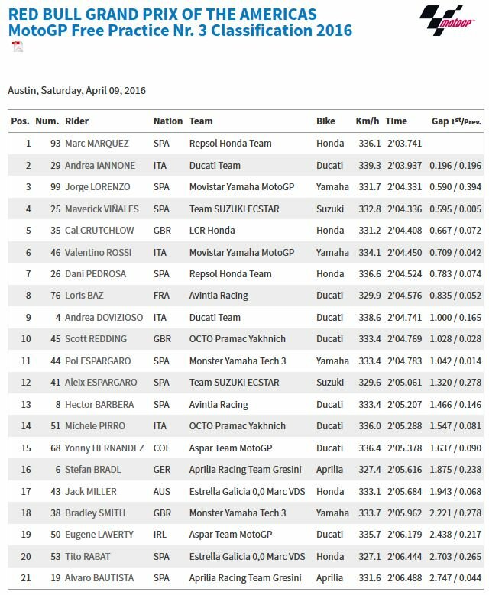The image size is (489, 595).
Task: Select Dani PEDROSA rider name
Action: [96, 274]
